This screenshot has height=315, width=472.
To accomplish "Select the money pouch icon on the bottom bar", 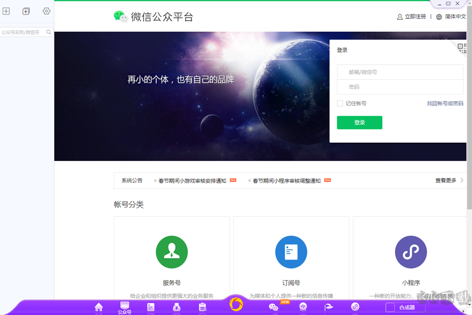I will [x=177, y=307].
